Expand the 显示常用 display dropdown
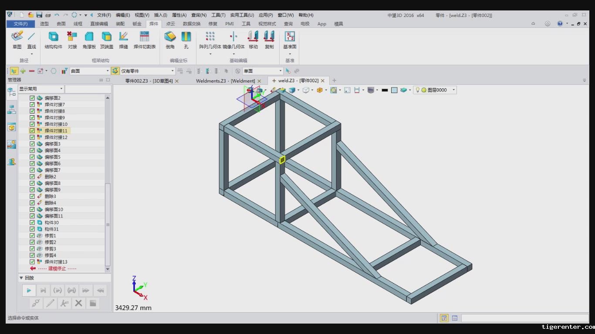This screenshot has height=334, width=595. (61, 89)
